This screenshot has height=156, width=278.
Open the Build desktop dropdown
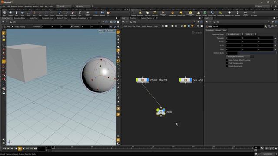tap(65, 6)
